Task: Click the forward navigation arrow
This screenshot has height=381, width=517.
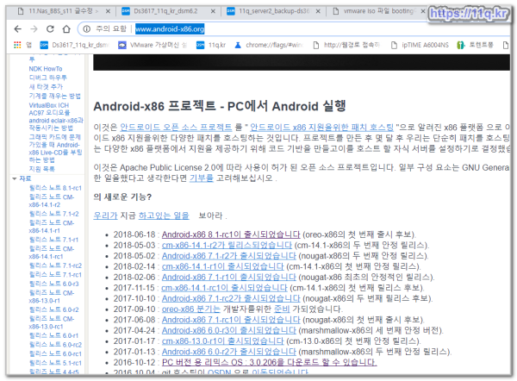Action: 34,29
